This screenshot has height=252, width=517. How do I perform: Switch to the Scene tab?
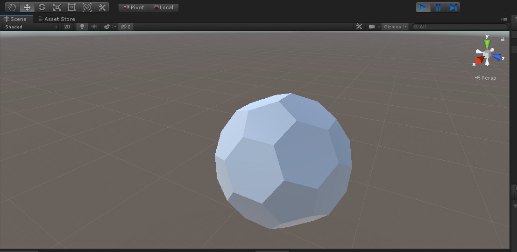pos(15,19)
